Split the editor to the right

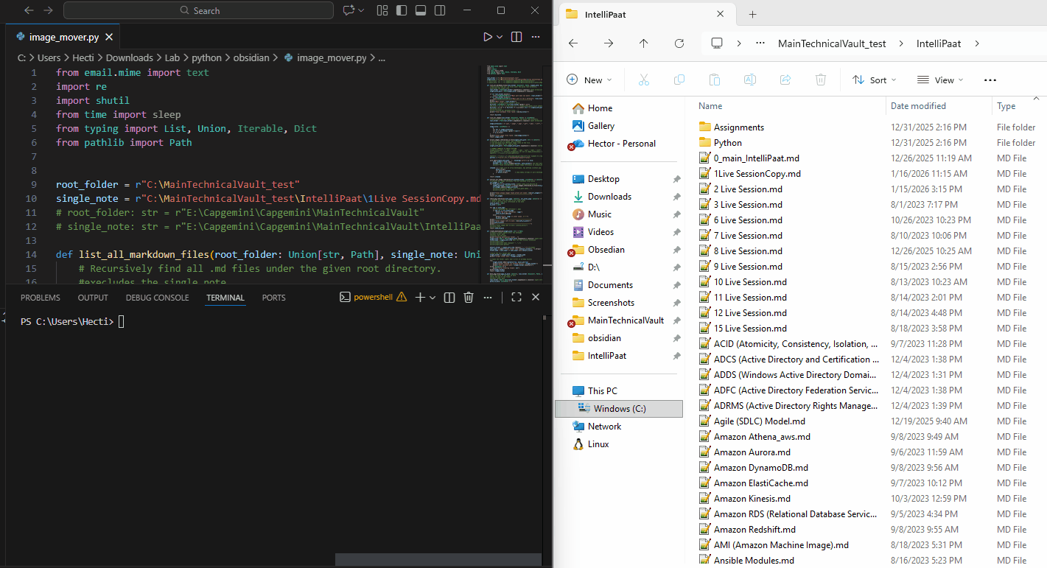point(517,37)
